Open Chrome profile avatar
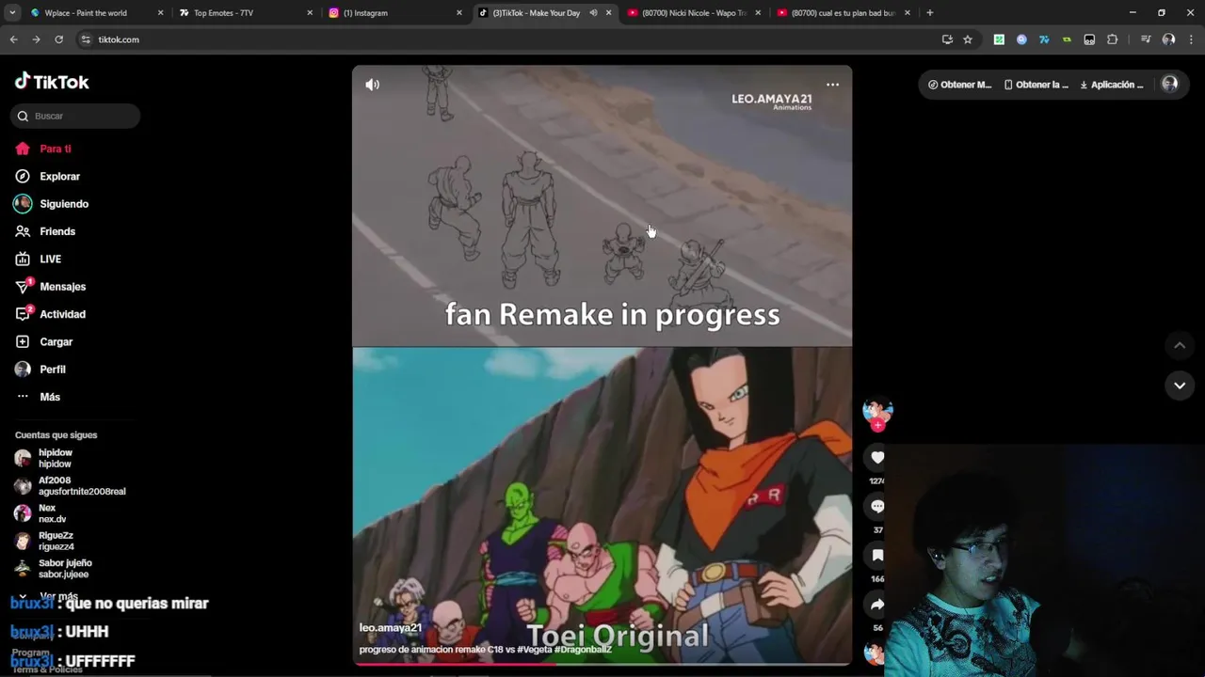 [1168, 39]
